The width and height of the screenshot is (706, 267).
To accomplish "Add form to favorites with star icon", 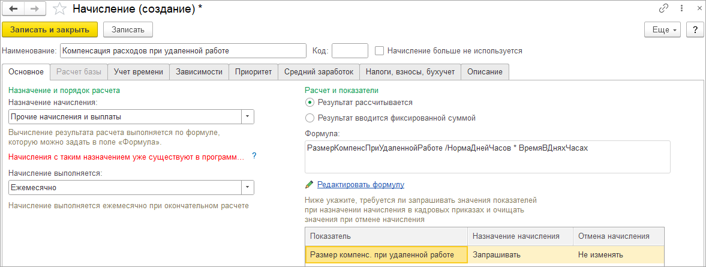I will (59, 9).
